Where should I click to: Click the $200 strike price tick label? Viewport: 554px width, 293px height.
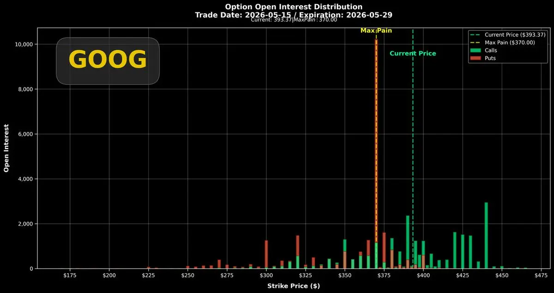pos(109,275)
